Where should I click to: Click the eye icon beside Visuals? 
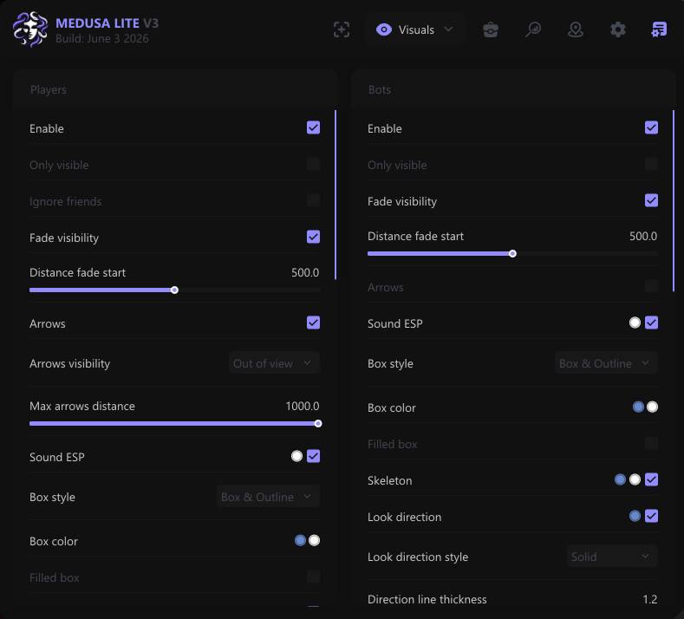(384, 29)
